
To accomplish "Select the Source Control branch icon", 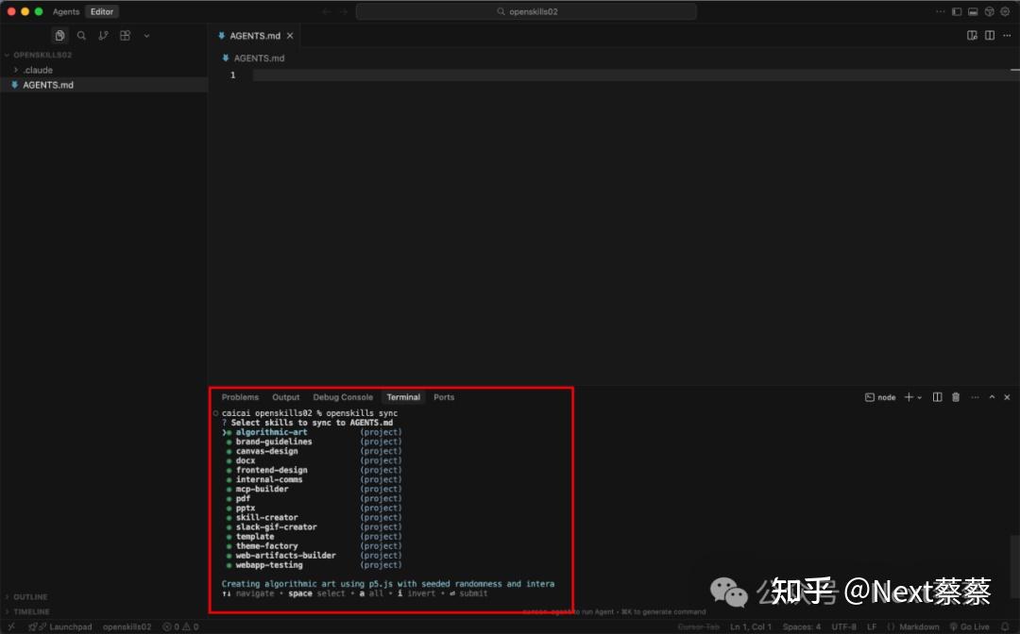I will [103, 35].
